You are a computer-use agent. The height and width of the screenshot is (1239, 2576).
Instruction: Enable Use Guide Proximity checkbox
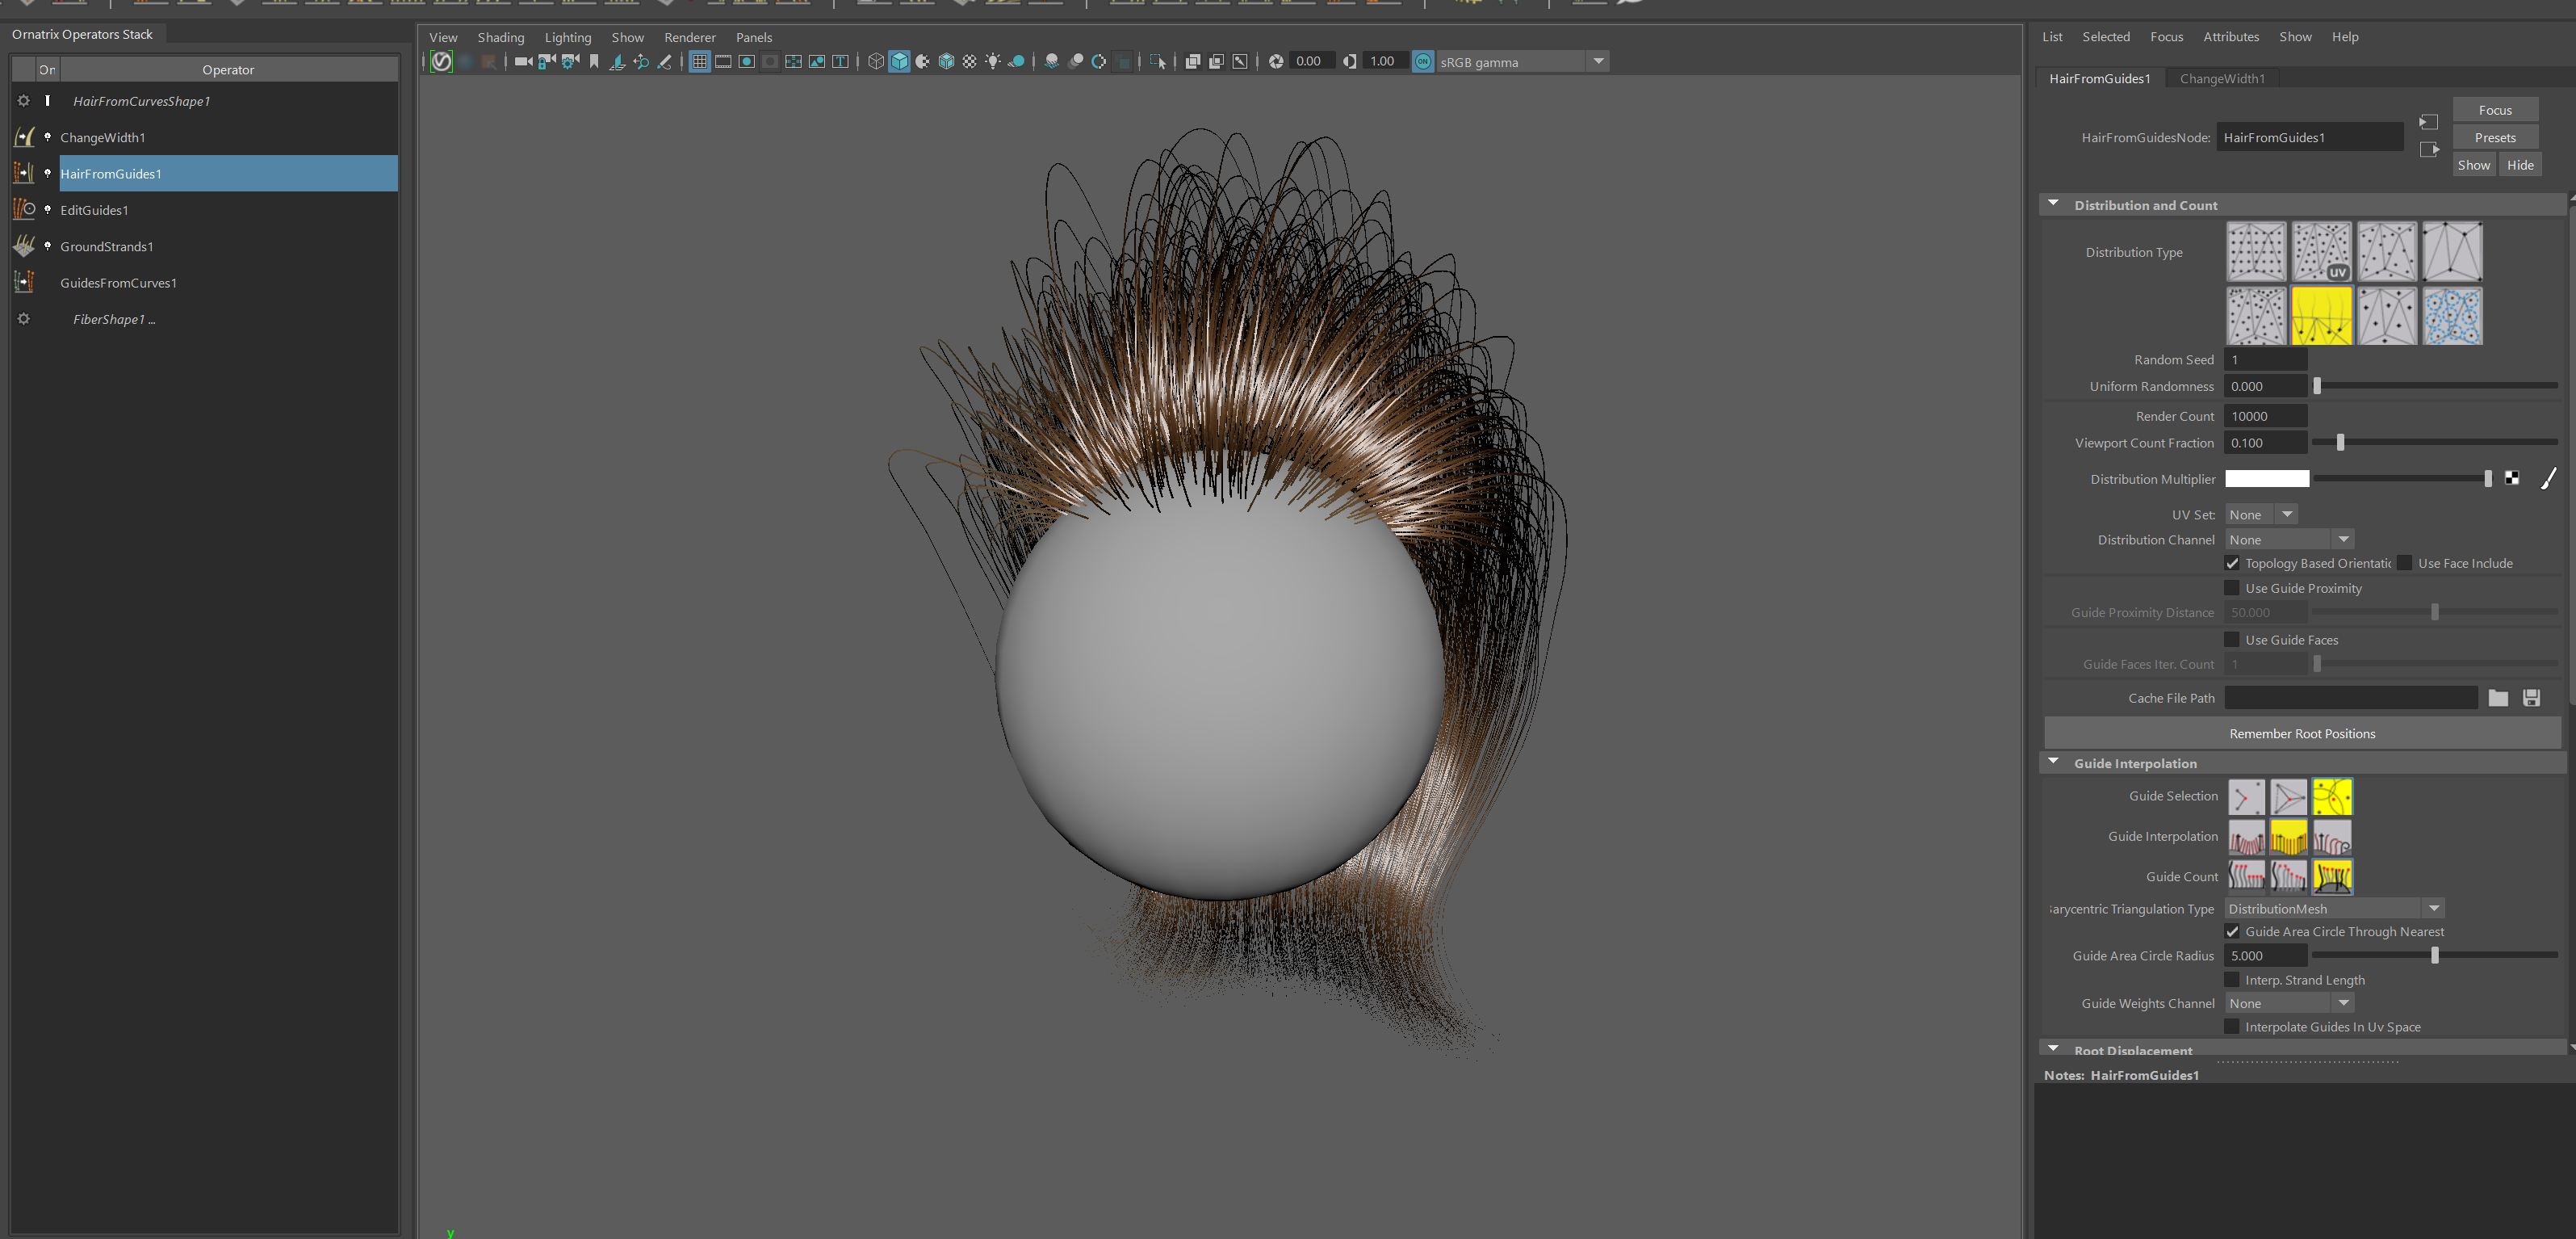2232,589
